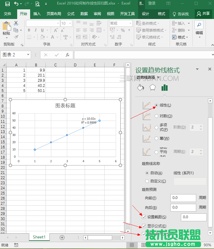
Task: Click the Save icon in title bar
Action: 7,4
